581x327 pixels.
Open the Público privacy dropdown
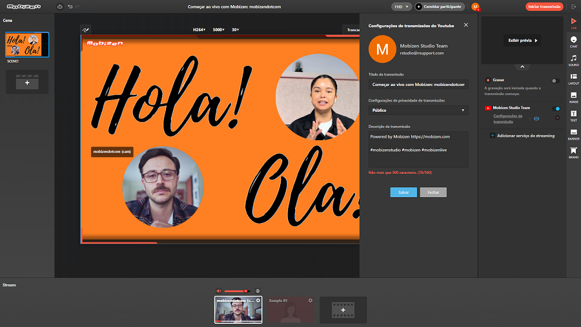[x=418, y=110]
